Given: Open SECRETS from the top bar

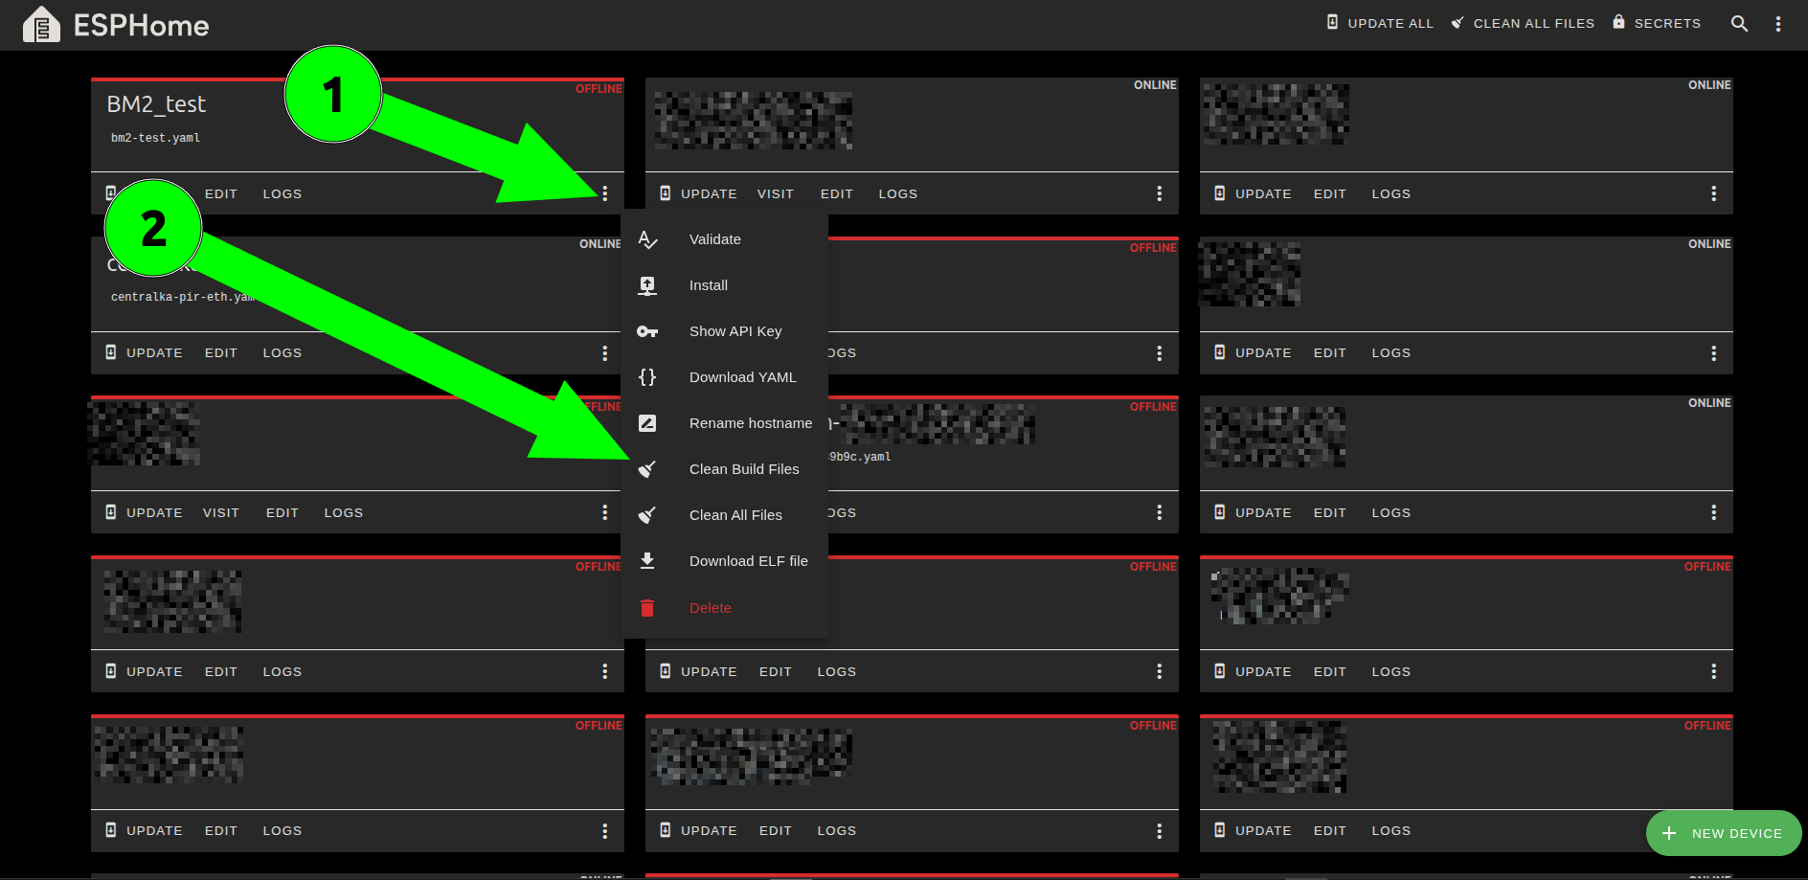Looking at the screenshot, I should point(1657,23).
